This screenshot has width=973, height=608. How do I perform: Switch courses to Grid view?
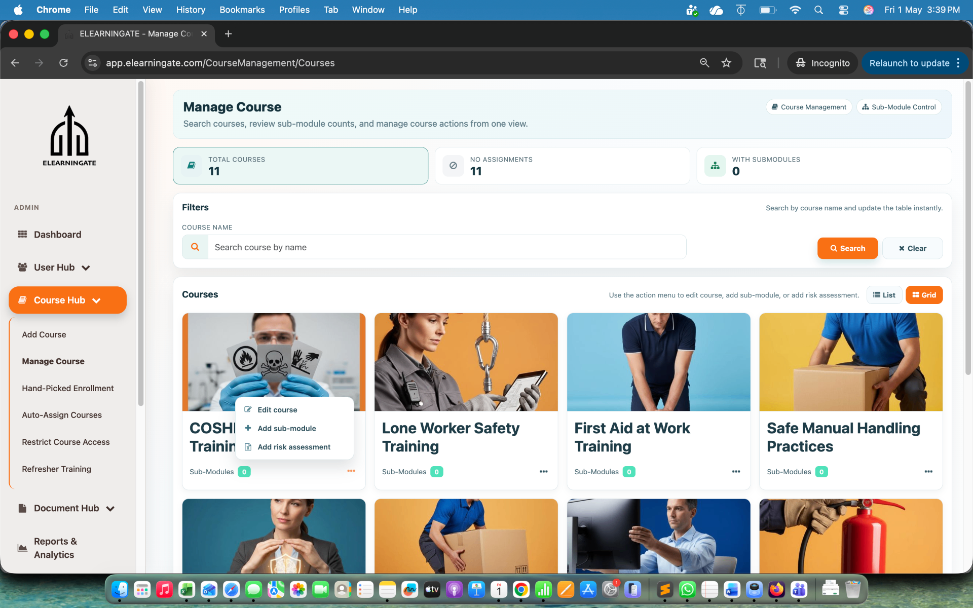click(924, 295)
